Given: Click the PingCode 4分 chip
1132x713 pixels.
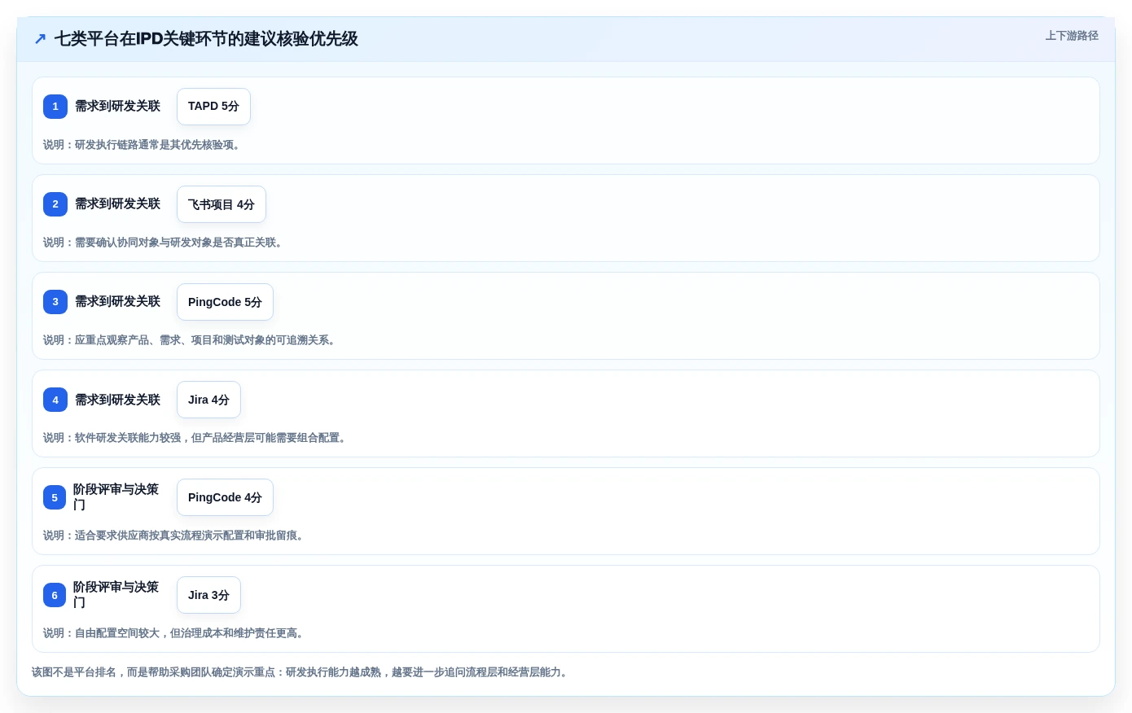Looking at the screenshot, I should click(225, 497).
